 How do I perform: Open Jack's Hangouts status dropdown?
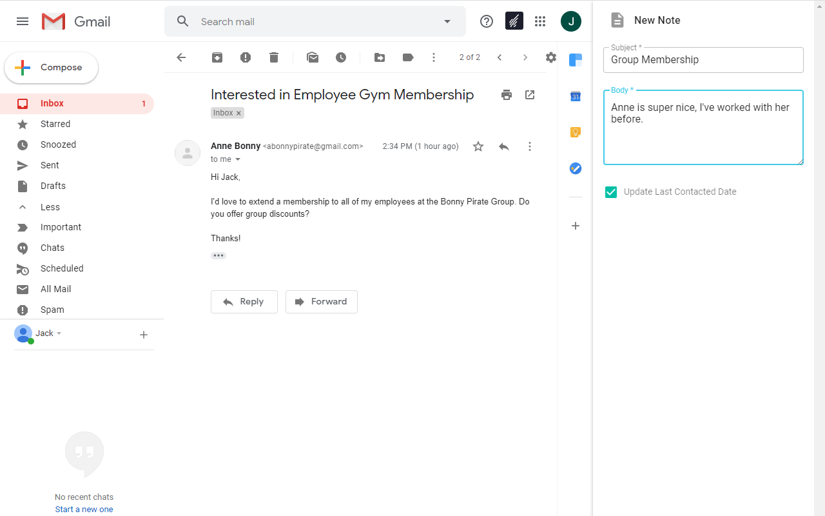pyautogui.click(x=59, y=333)
